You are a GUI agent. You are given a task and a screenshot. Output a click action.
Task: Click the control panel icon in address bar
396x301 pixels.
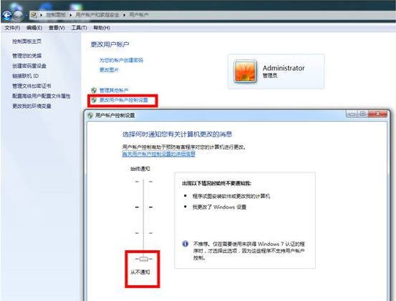(34, 15)
